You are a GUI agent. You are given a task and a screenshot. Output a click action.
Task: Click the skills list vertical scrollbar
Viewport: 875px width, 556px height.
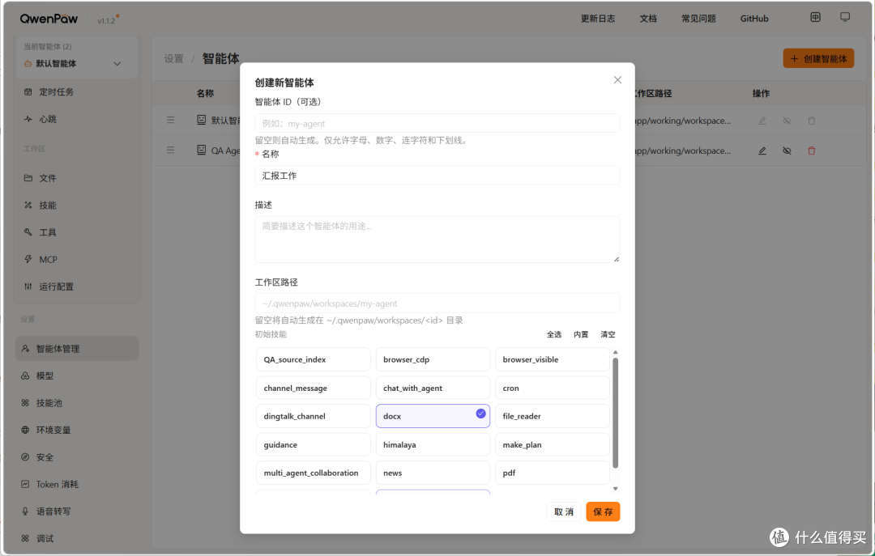pos(616,413)
